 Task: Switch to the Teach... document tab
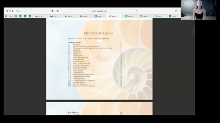(x=99, y=16)
